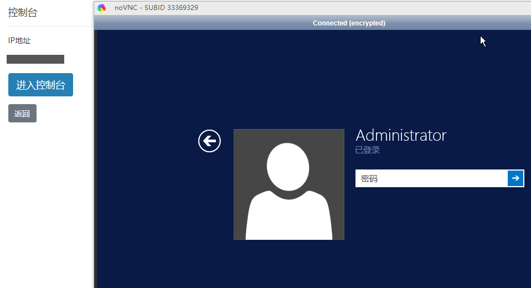Image resolution: width=531 pixels, height=288 pixels.
Task: Click the dark strip at remote screen's left edge
Action: [95, 166]
